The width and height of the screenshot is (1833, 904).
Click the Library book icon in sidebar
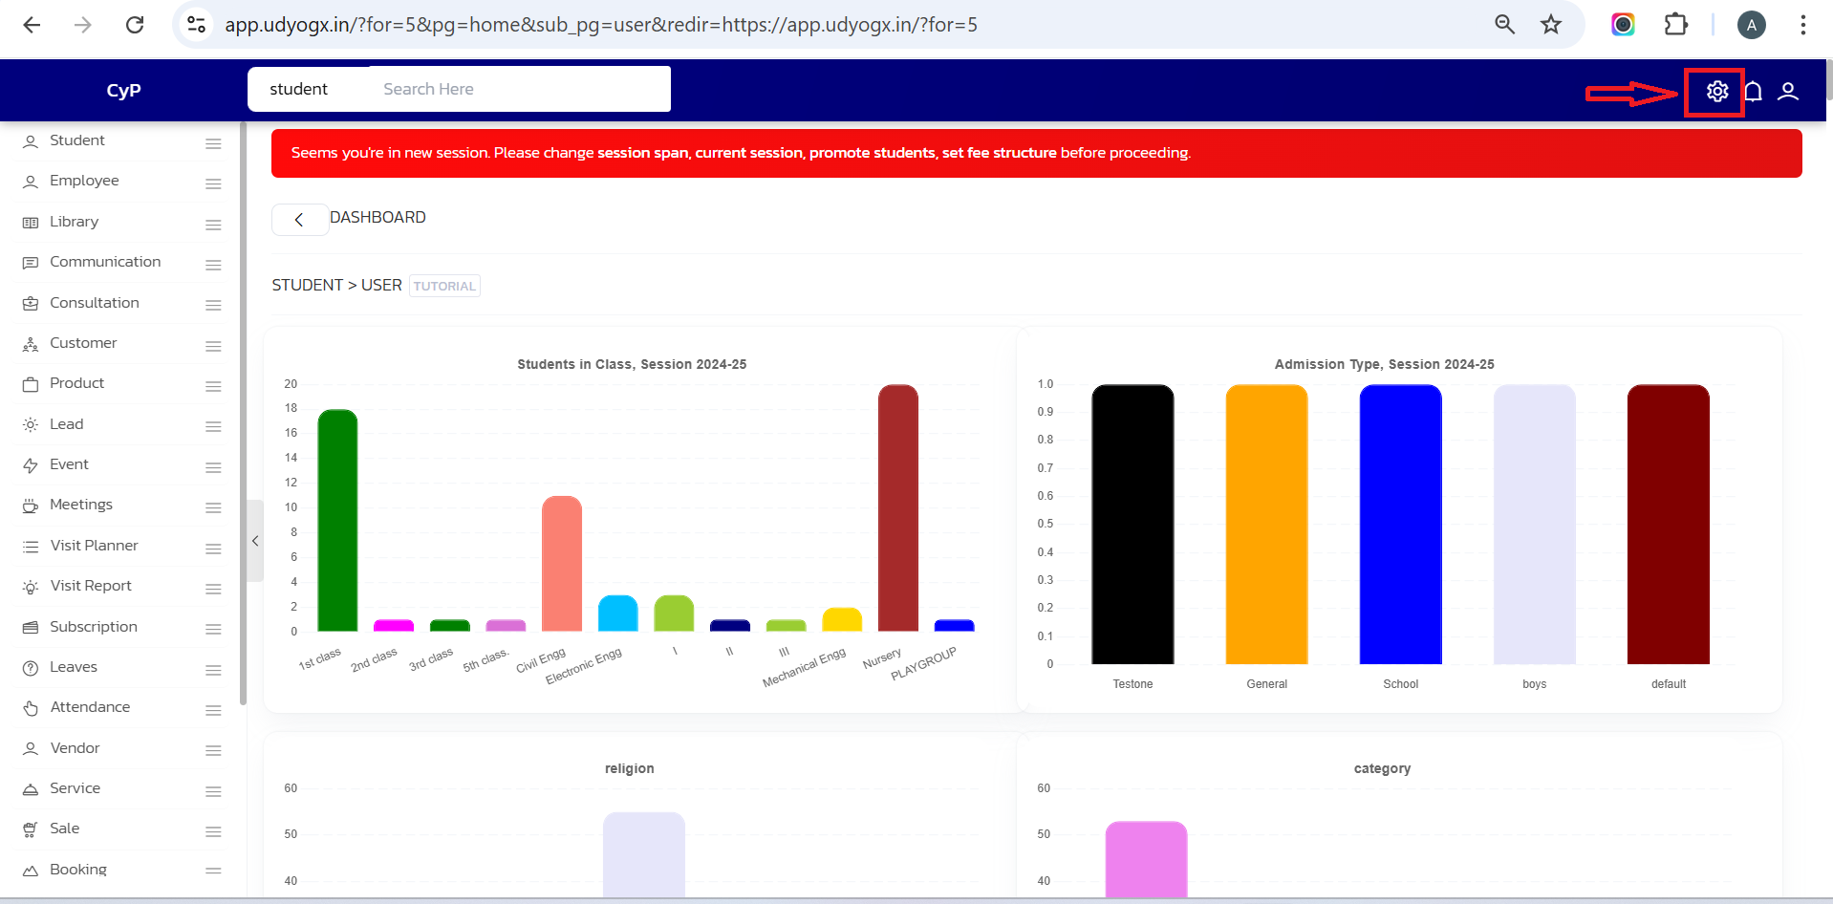(31, 223)
